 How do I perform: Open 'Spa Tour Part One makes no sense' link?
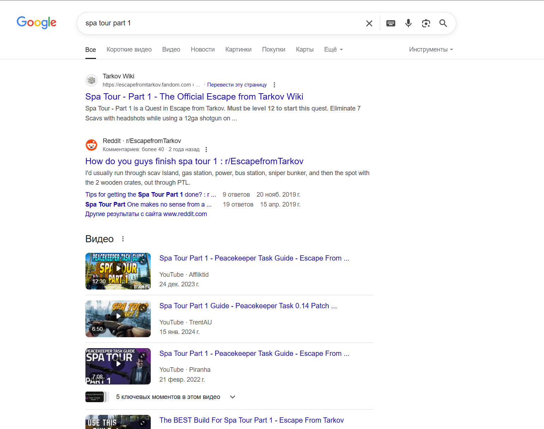point(148,204)
